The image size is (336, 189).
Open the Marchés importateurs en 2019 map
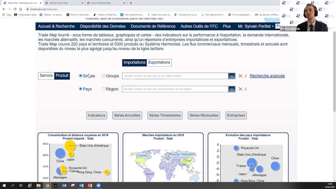[163, 157]
